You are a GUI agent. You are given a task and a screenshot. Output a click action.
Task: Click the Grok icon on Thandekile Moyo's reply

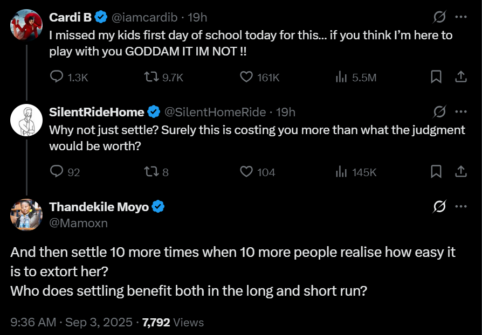[440, 205]
